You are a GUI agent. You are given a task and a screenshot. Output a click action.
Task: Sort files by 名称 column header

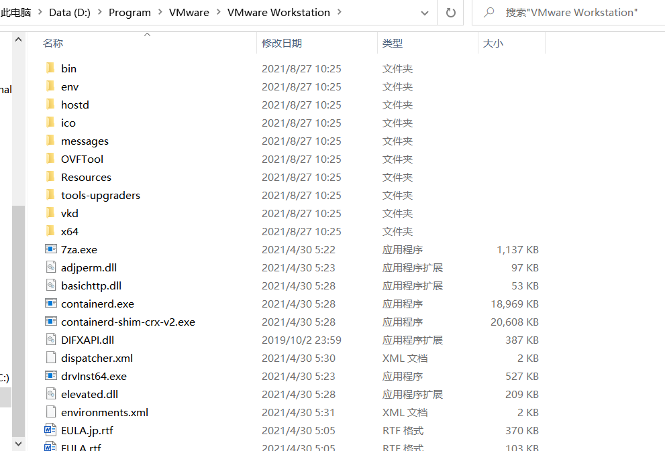53,43
